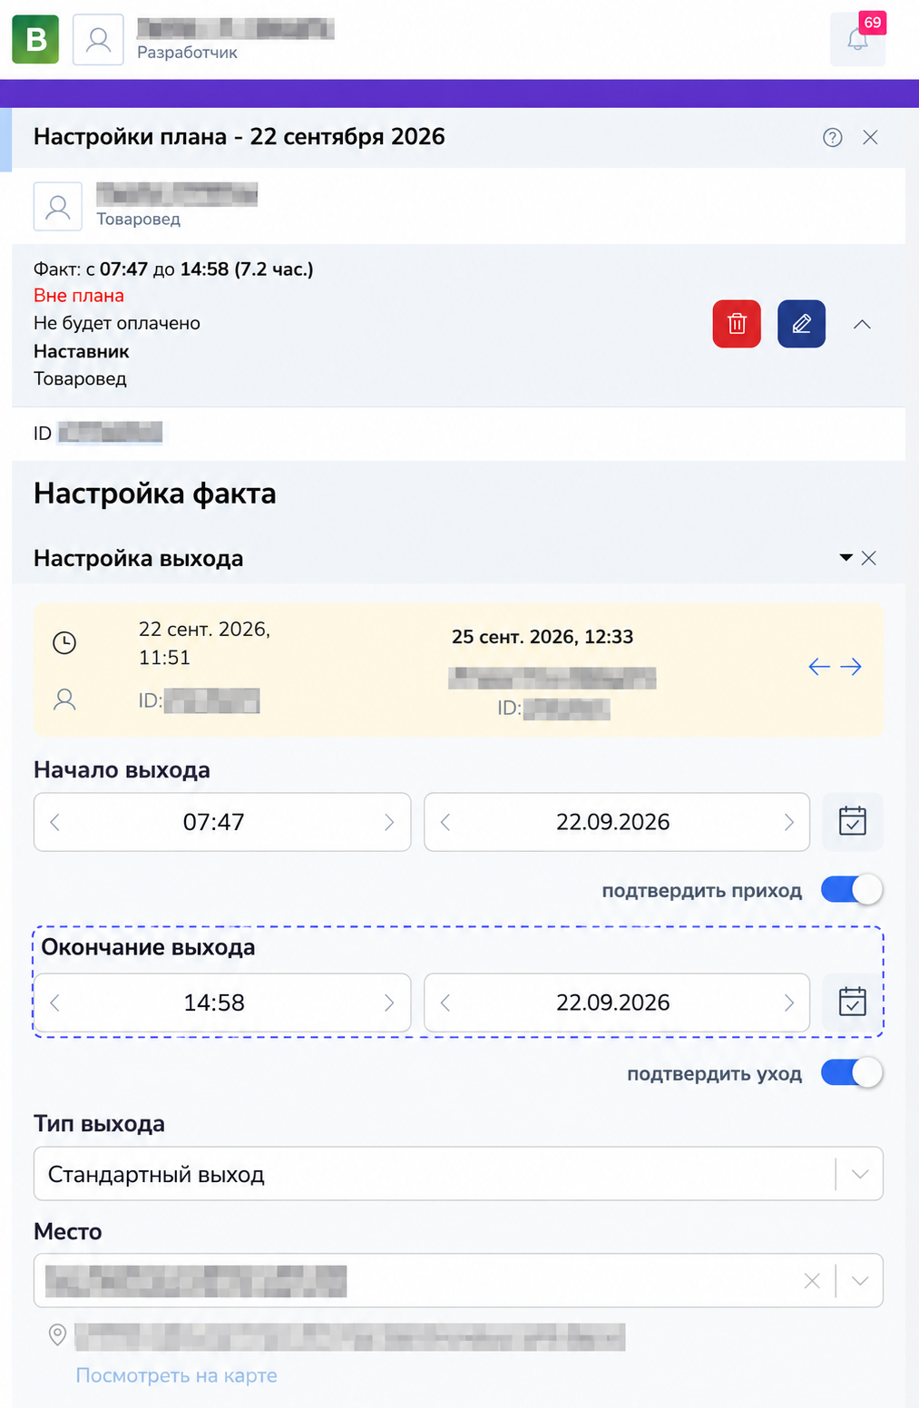The height and width of the screenshot is (1408, 919).
Task: Collapse Настройка выхода section triangle
Action: coord(846,557)
